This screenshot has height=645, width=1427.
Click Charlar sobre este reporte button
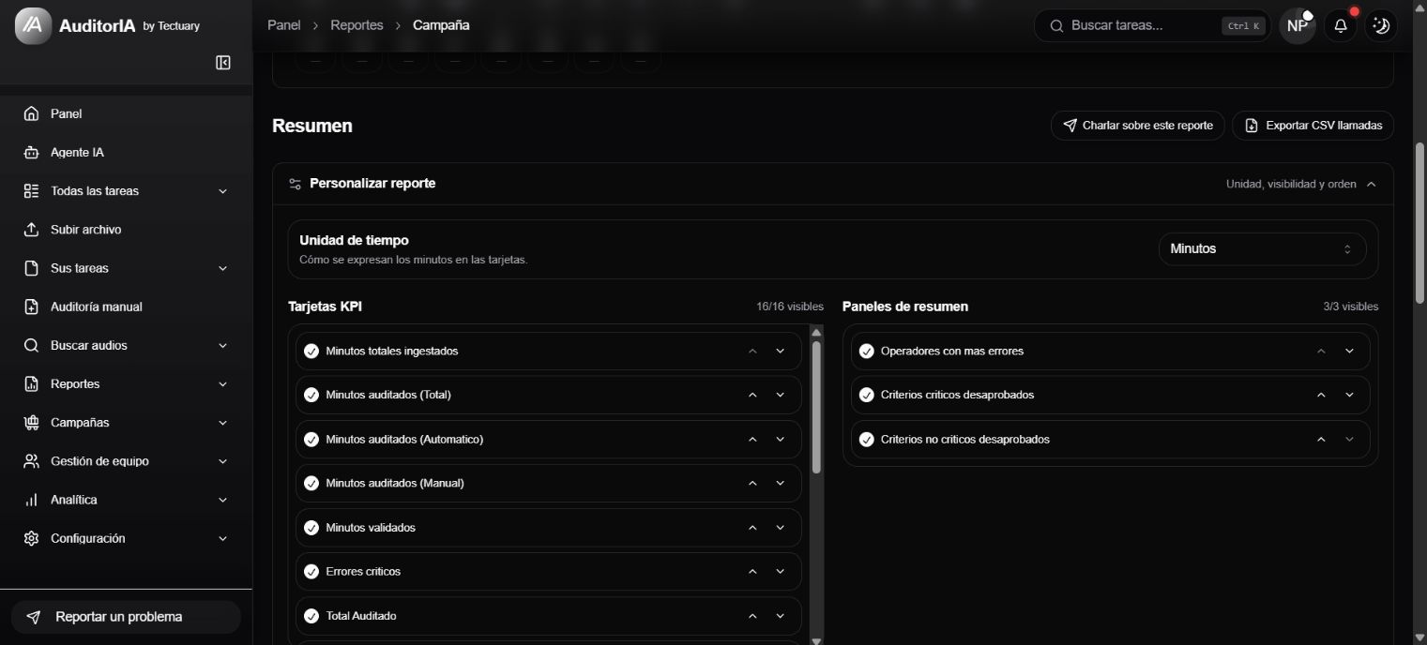pos(1137,125)
